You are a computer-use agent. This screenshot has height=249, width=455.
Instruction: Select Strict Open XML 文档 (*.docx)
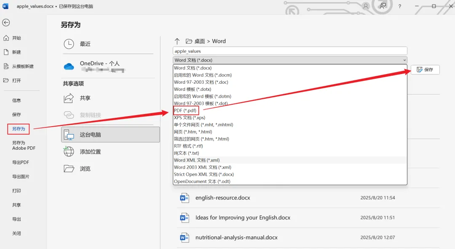290,174
